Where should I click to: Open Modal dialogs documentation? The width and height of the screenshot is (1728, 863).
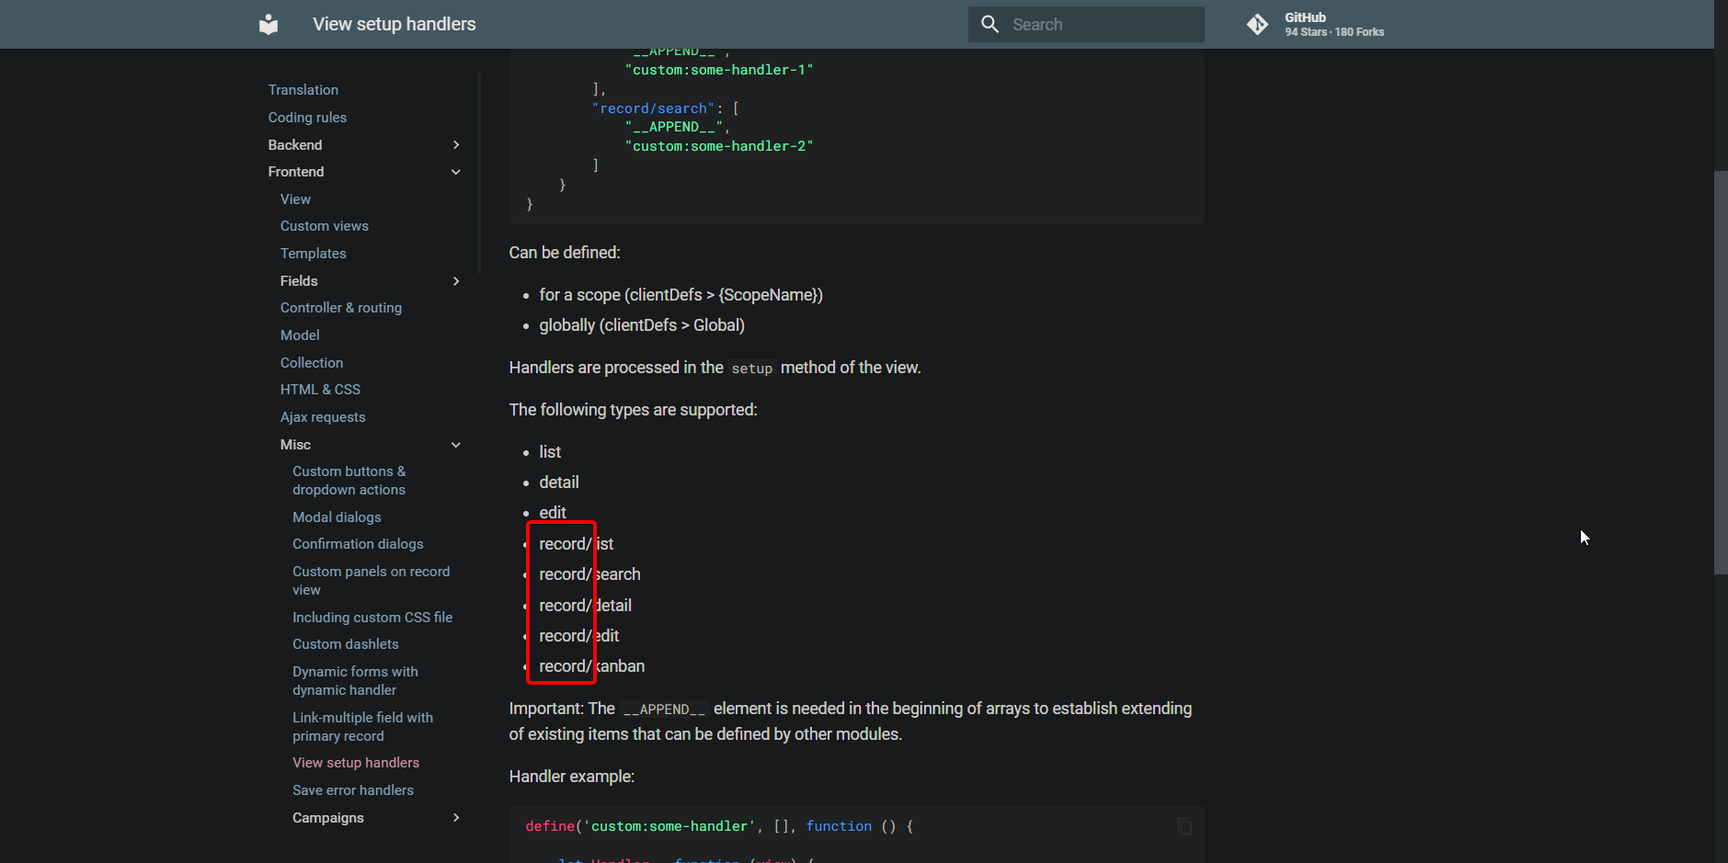tap(337, 517)
